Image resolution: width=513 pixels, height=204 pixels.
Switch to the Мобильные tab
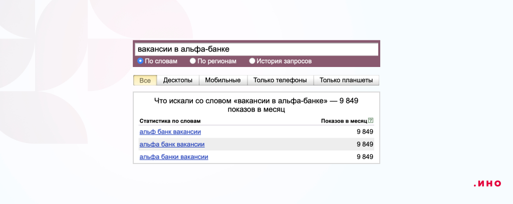[223, 80]
